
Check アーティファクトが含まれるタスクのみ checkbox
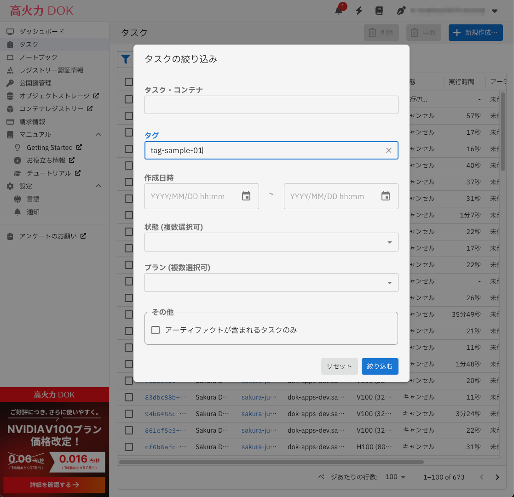click(156, 330)
